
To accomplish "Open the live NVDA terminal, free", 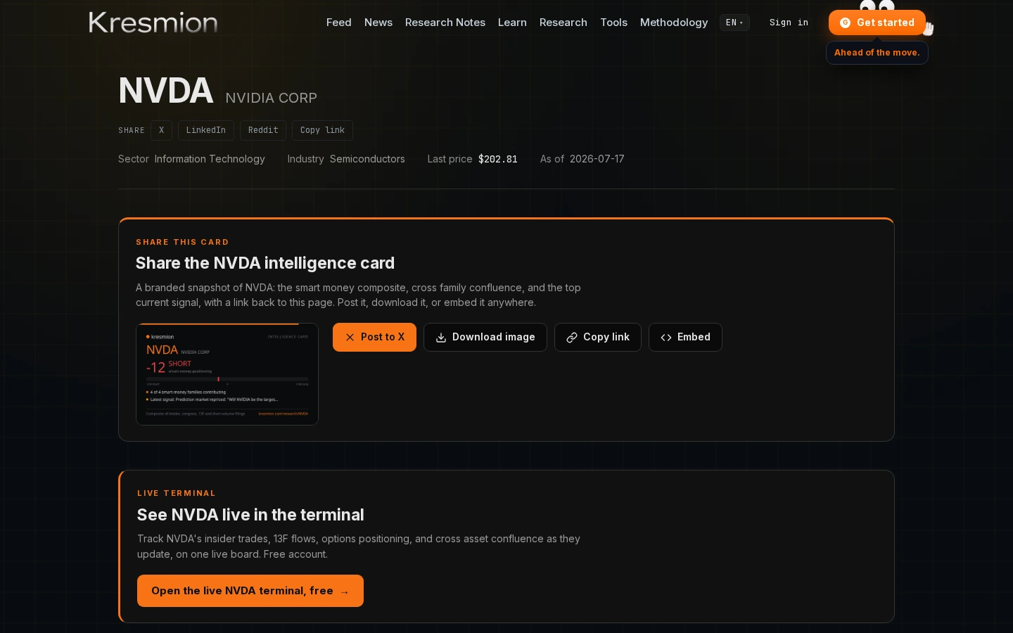I will pos(250,591).
